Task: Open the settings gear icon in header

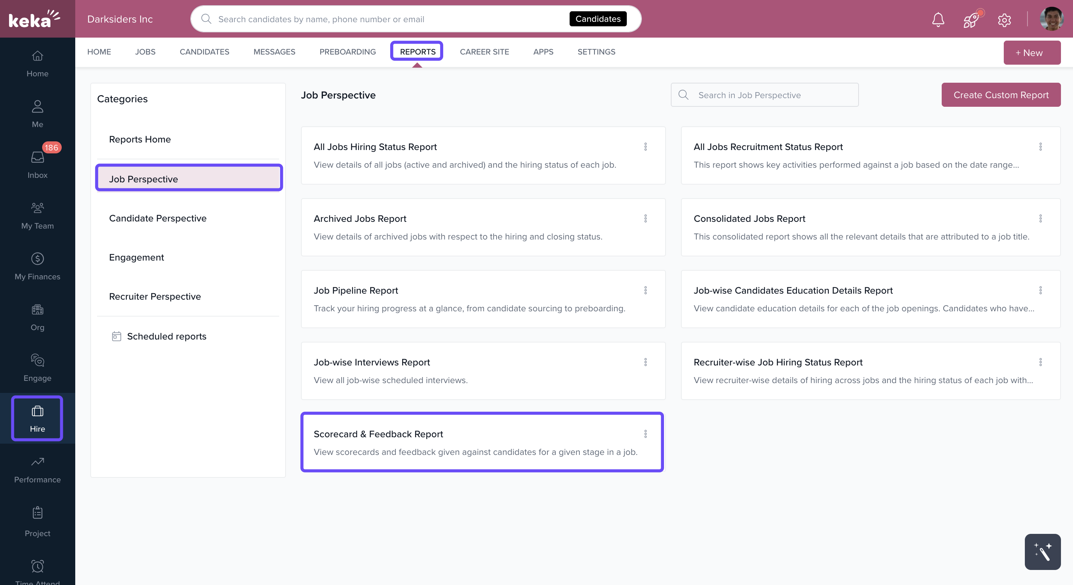Action: pyautogui.click(x=1004, y=20)
